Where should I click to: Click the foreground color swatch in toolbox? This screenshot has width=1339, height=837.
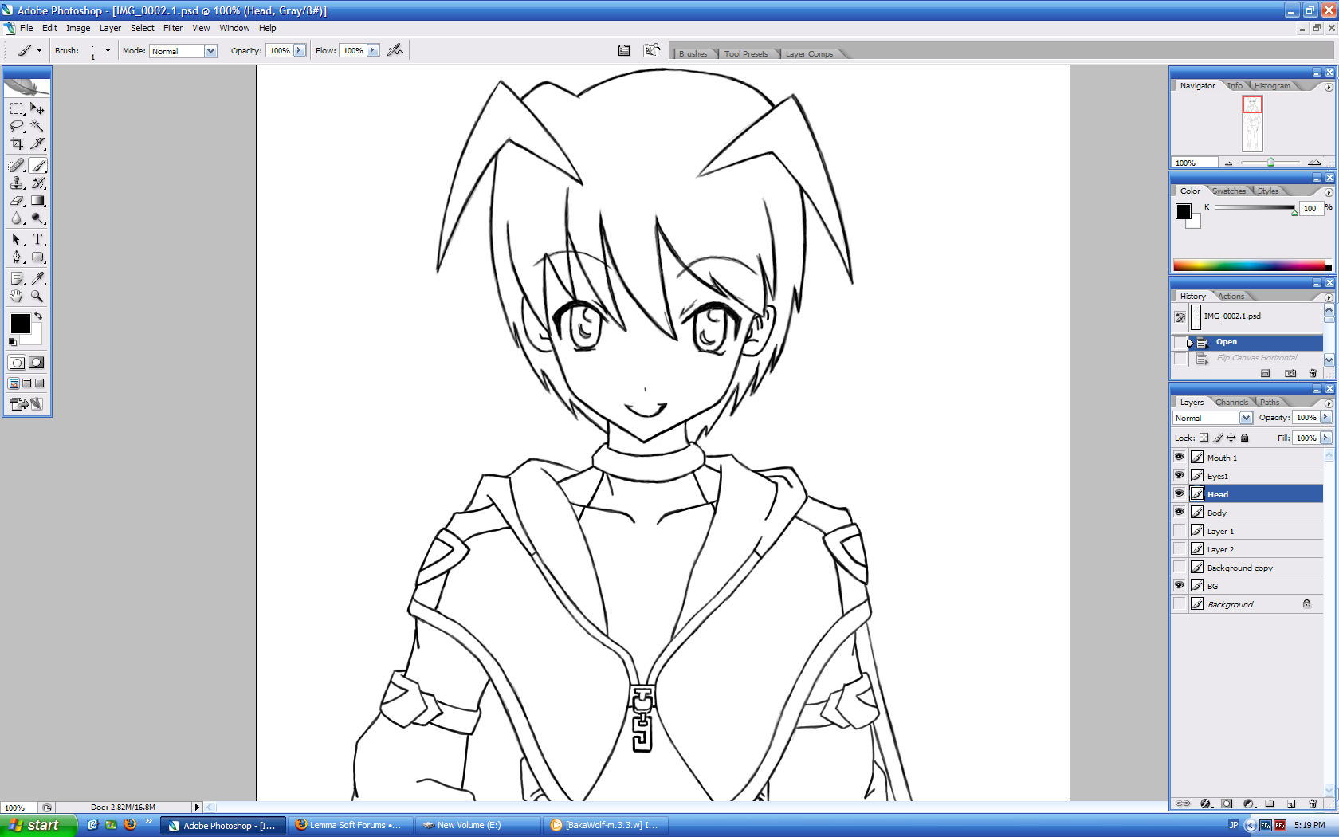[x=20, y=323]
